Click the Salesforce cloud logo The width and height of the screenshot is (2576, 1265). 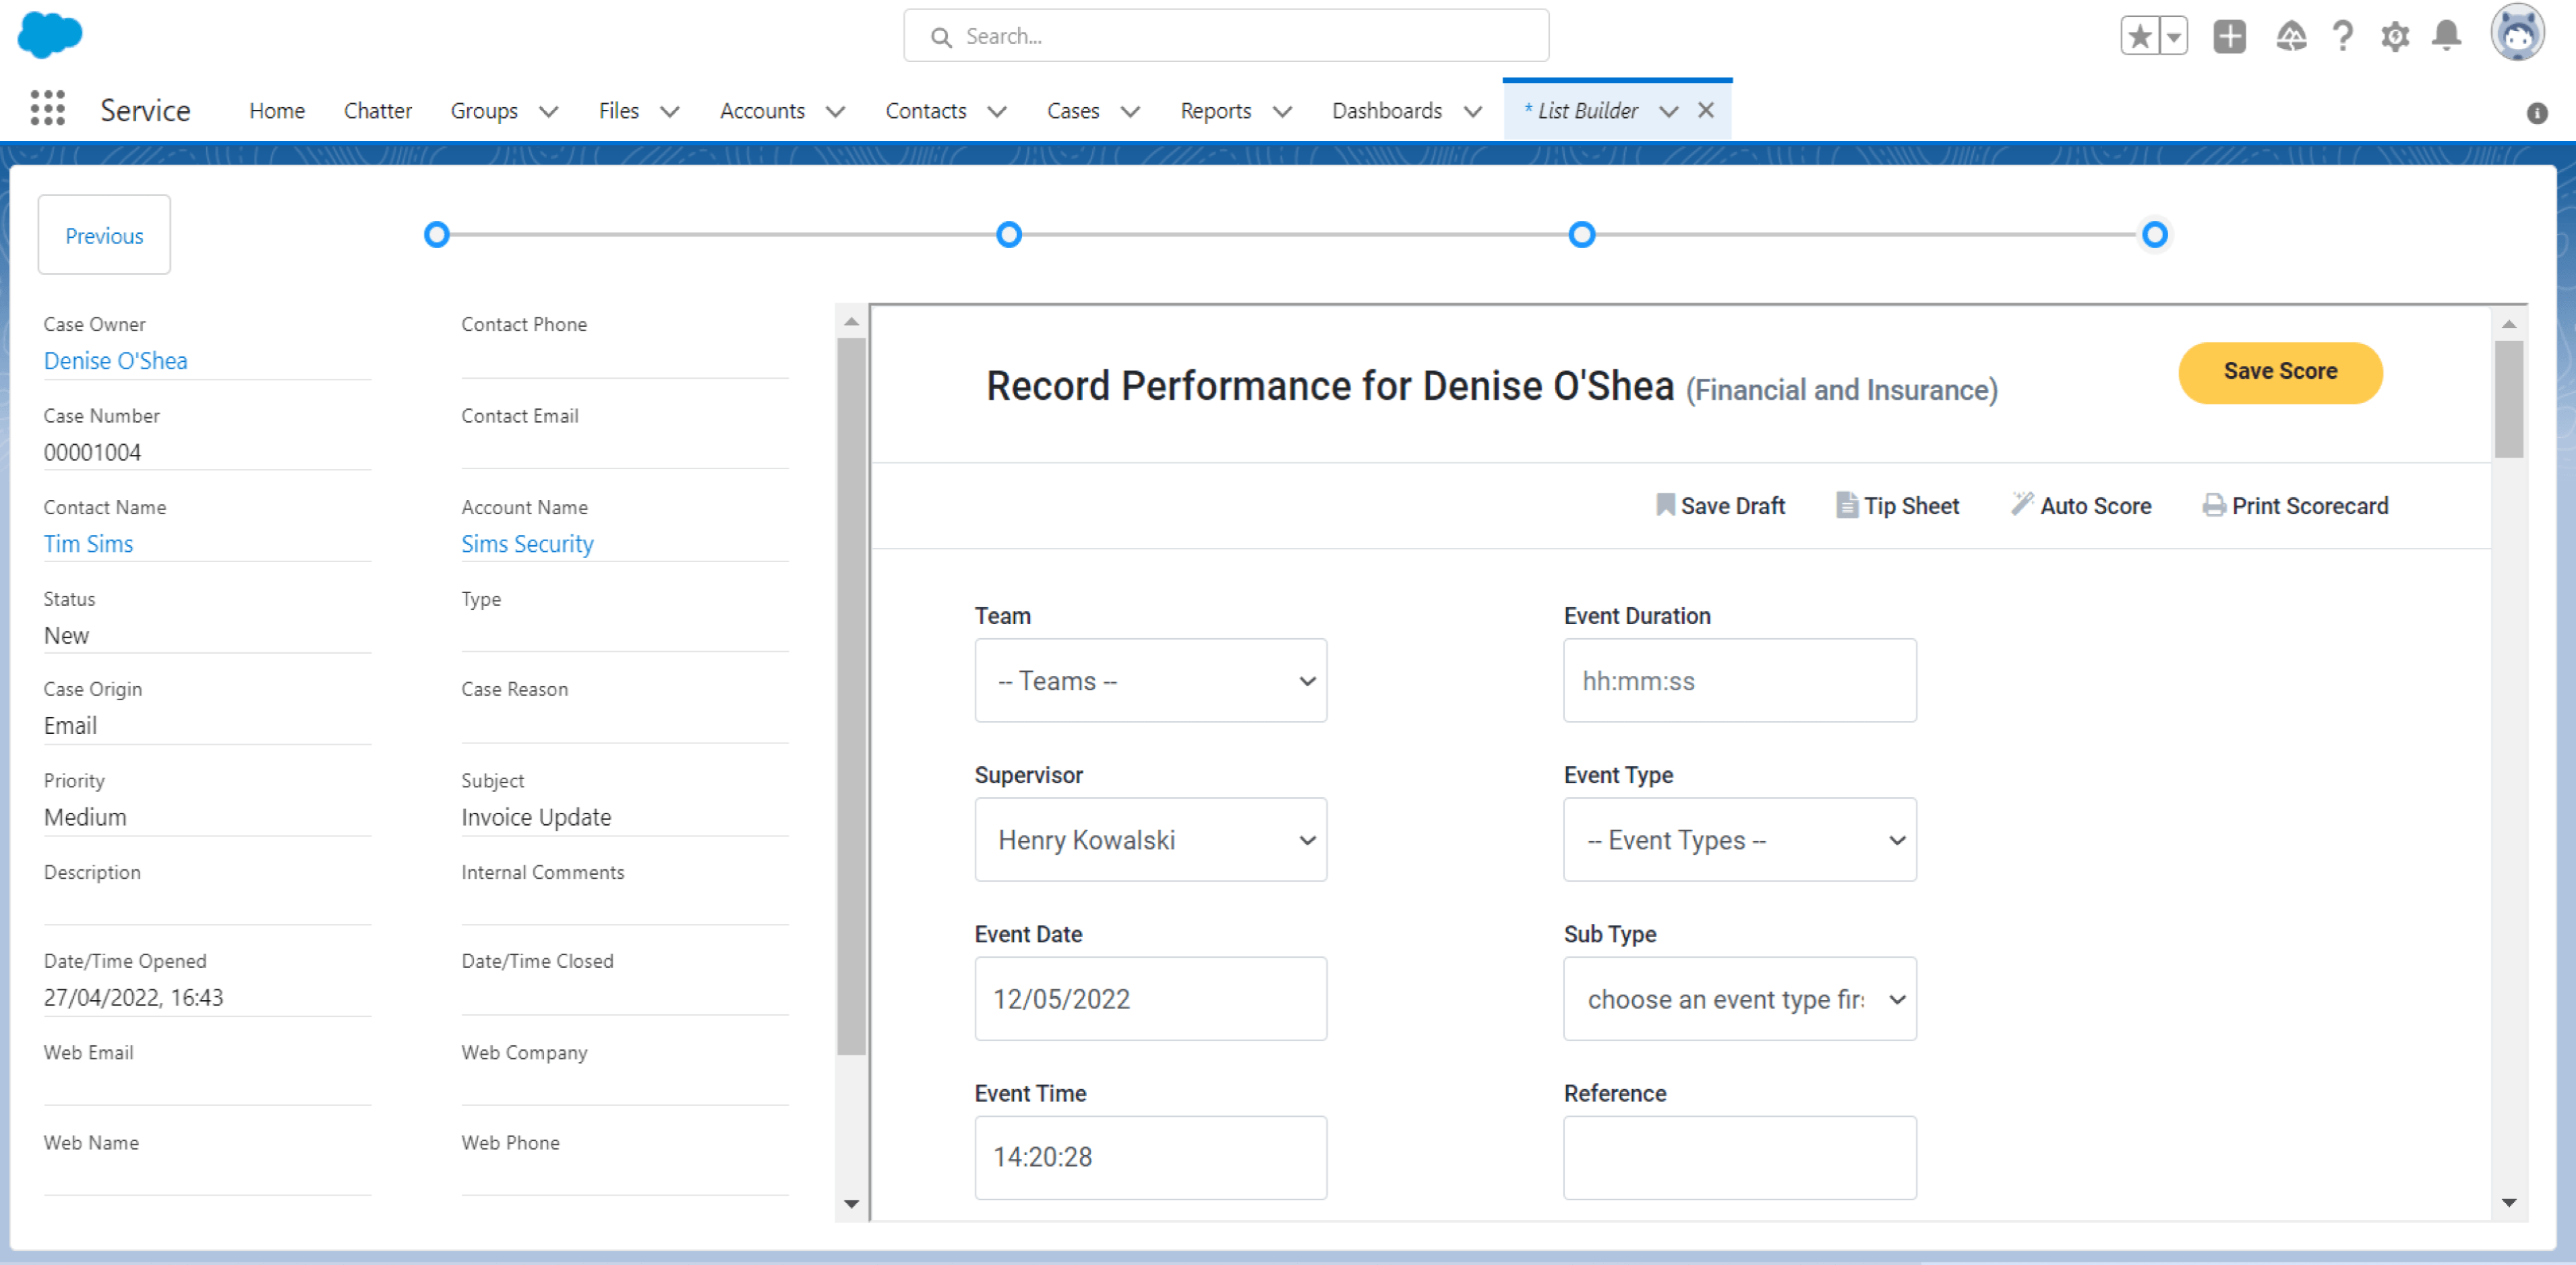[49, 36]
